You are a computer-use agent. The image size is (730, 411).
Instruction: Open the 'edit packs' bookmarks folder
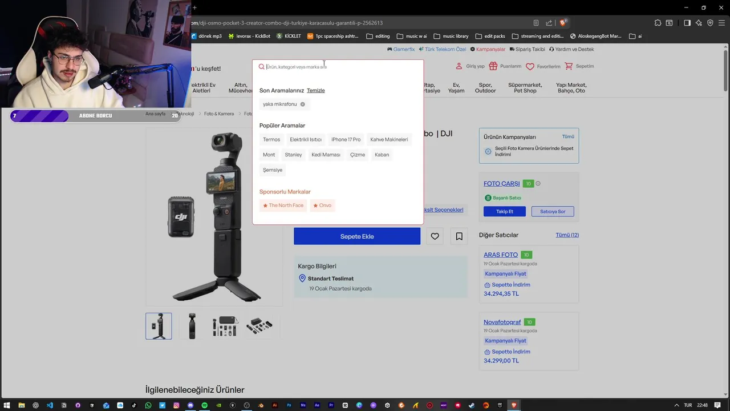[x=490, y=36]
